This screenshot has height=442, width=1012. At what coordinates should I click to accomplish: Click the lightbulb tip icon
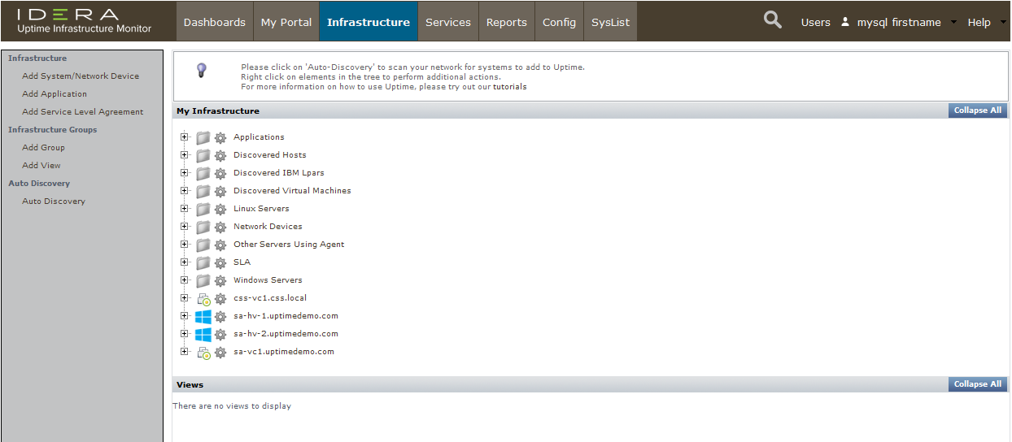[202, 70]
